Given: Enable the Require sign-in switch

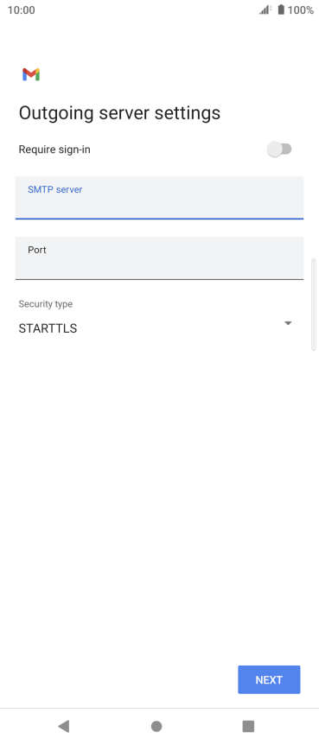Looking at the screenshot, I should point(279,150).
